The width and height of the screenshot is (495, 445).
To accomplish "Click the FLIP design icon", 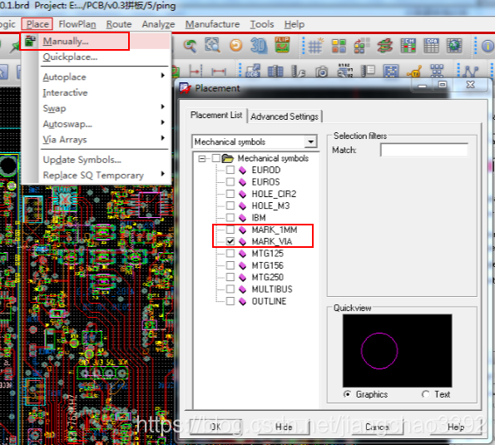I will pyautogui.click(x=282, y=45).
